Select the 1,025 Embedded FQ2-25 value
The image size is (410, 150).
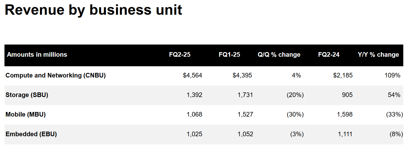pyautogui.click(x=194, y=134)
